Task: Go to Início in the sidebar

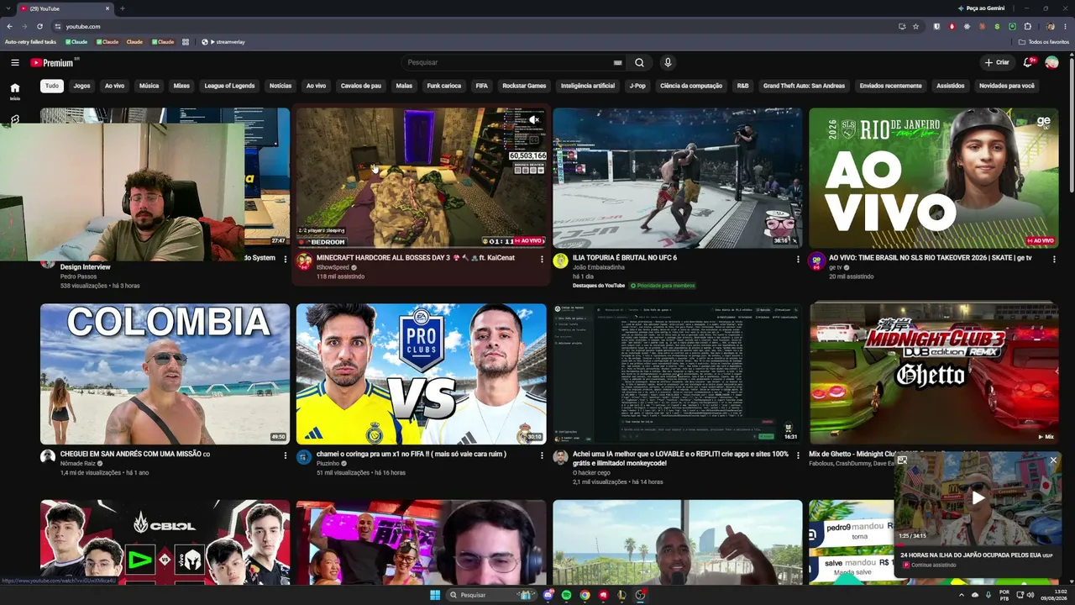Action: 14,91
